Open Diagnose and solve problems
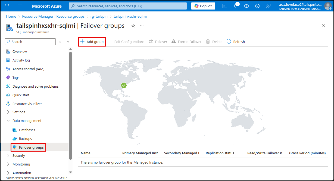334x181 pixels. (x=35, y=86)
